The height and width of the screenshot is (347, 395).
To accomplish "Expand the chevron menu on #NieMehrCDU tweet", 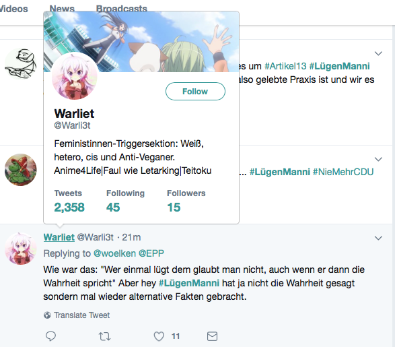I will 378,159.
